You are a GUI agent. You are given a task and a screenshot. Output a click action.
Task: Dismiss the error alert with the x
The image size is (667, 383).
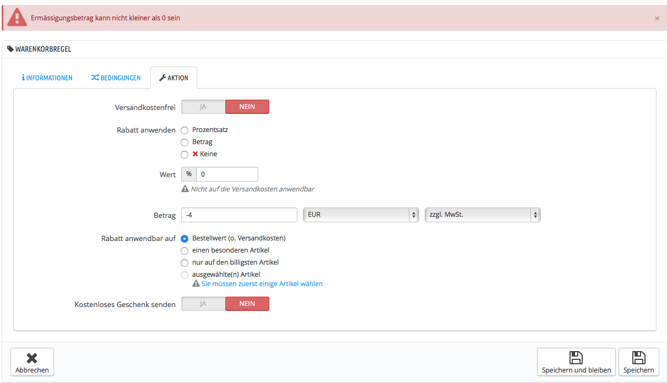coord(657,18)
